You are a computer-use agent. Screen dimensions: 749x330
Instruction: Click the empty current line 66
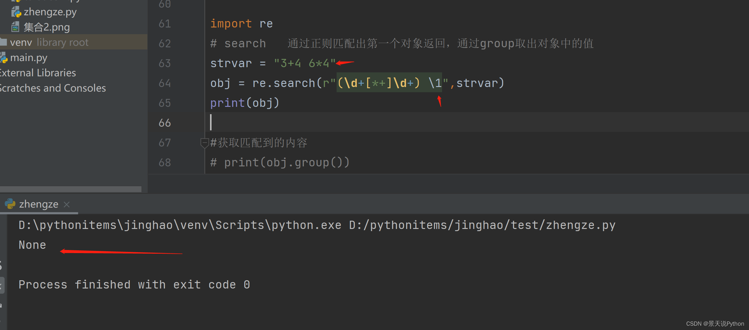pyautogui.click(x=477, y=122)
